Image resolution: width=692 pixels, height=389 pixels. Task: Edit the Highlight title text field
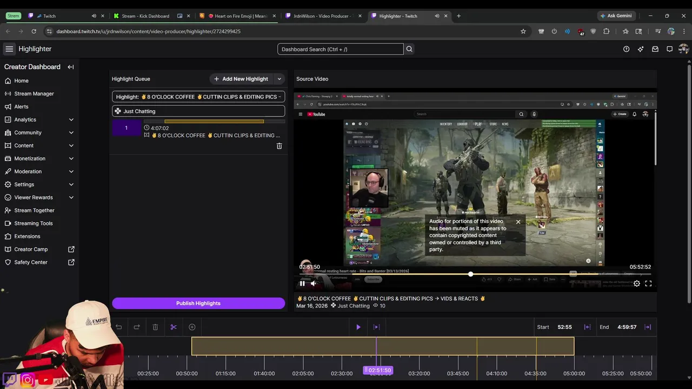tap(198, 97)
